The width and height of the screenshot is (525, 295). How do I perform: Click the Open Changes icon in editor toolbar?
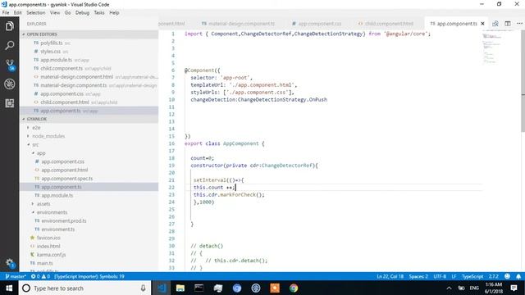[x=495, y=24]
